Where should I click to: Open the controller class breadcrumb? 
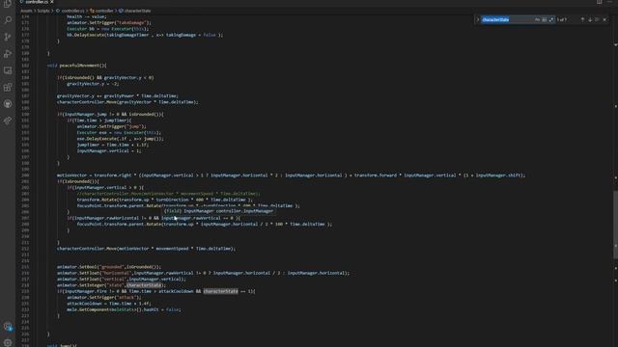click(x=101, y=11)
